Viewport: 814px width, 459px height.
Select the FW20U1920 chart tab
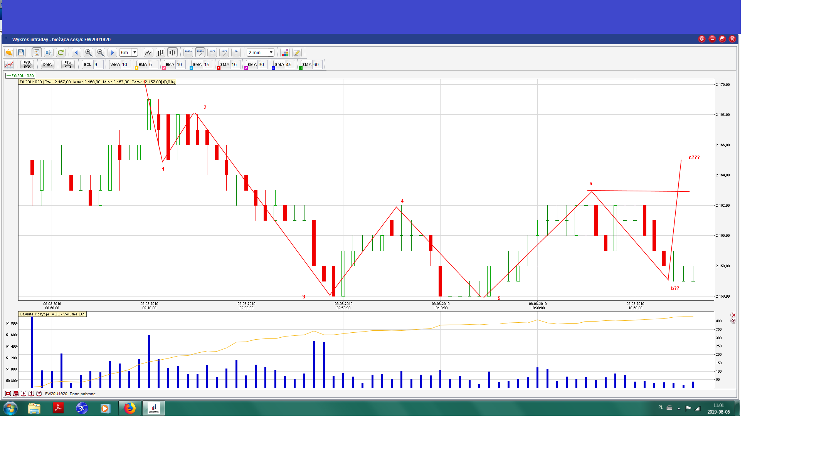20,76
